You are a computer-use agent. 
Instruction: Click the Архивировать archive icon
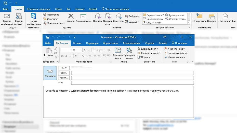coord(83,18)
